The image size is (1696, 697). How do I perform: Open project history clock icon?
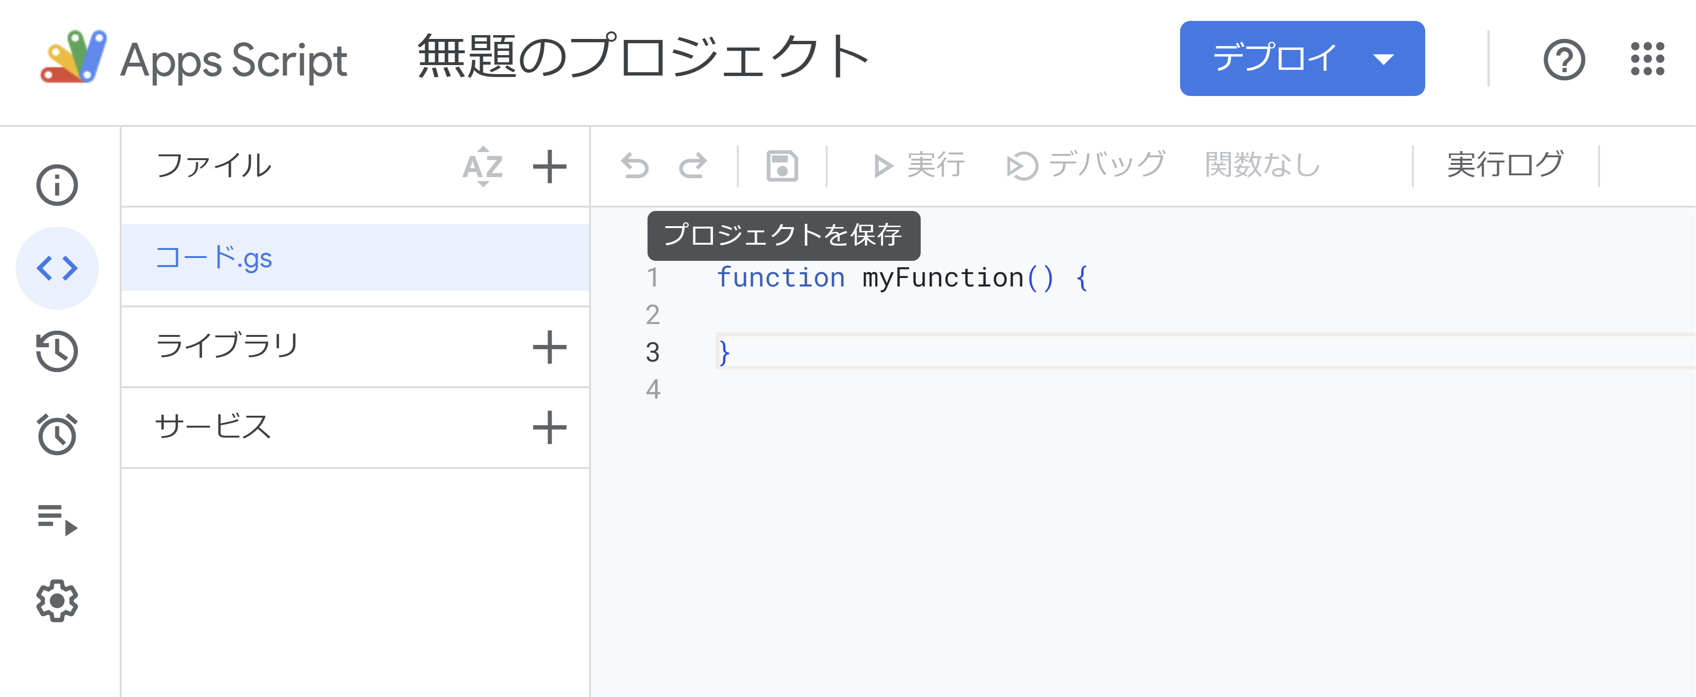pos(57,352)
